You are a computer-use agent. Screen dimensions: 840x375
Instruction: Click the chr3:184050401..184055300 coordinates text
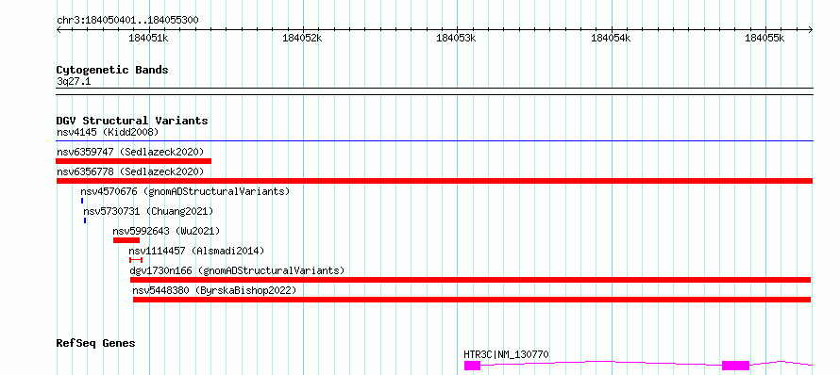127,20
